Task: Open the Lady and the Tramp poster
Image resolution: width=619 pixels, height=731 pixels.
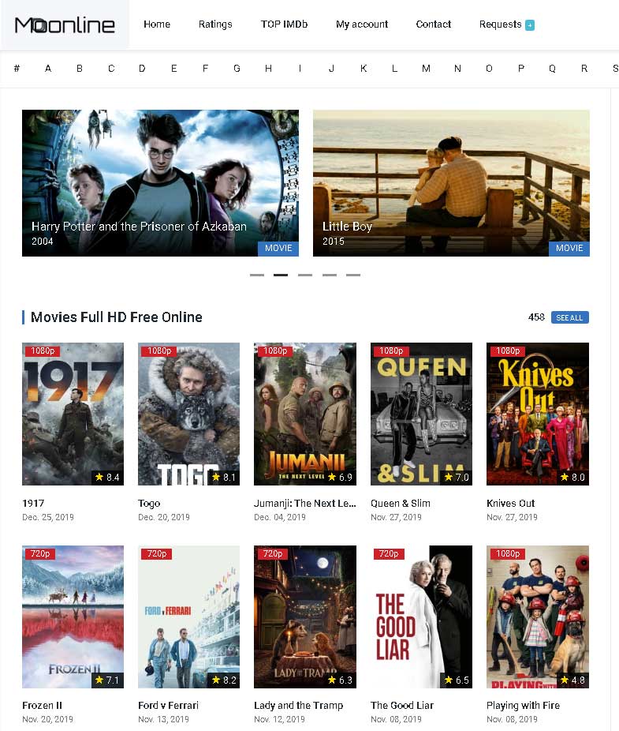Action: pos(305,617)
